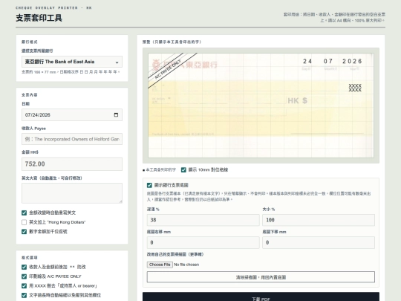Click the page heading 支票套印工具
Image resolution: width=401 pixels, height=301 pixels.
click(x=39, y=18)
